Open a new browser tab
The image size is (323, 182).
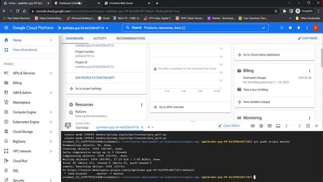click(x=157, y=3)
